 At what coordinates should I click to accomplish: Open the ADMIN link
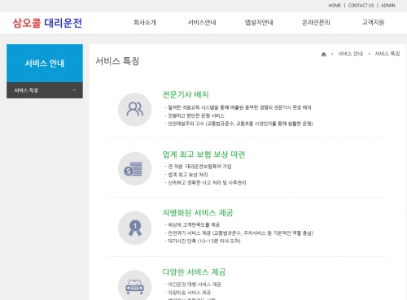(388, 6)
